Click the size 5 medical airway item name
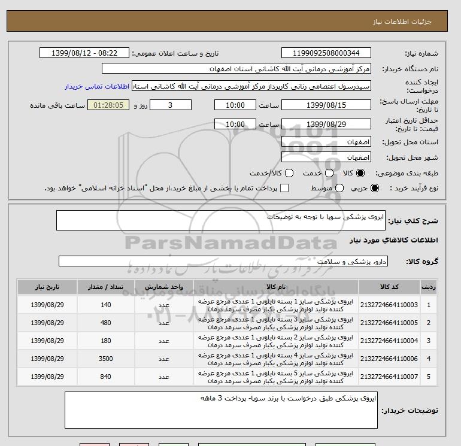 click(276, 377)
